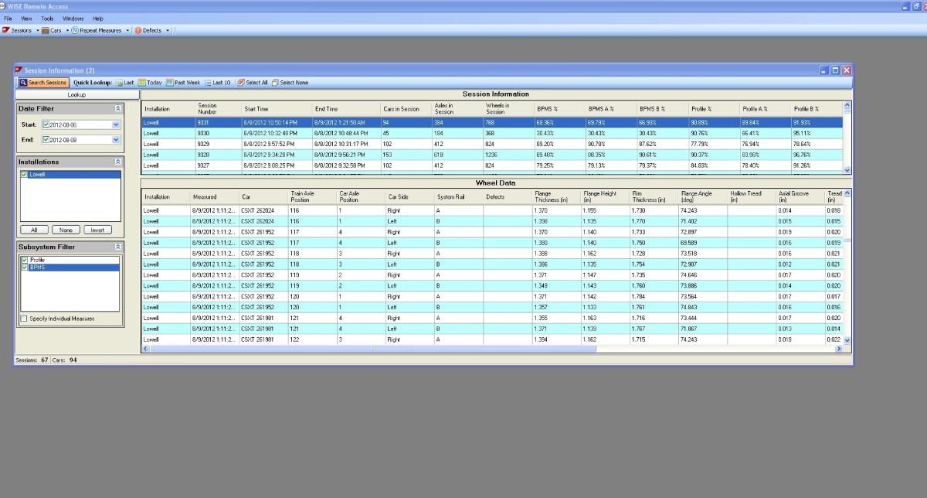This screenshot has height=498, width=927.
Task: Open the Windows menu
Action: [73, 18]
